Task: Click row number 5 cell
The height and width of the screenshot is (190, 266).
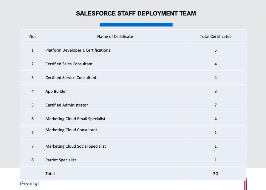Action: 33,105
